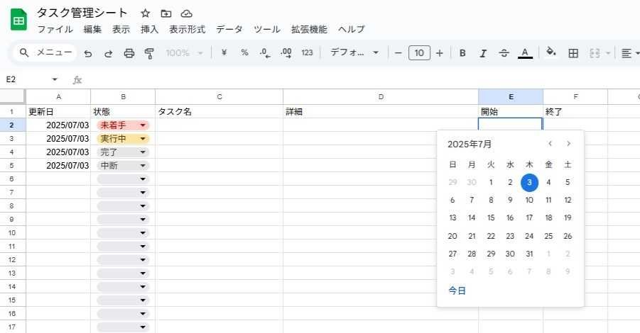Open the zoom 100% dropdown
Screen dimensions: 640x333
185,53
